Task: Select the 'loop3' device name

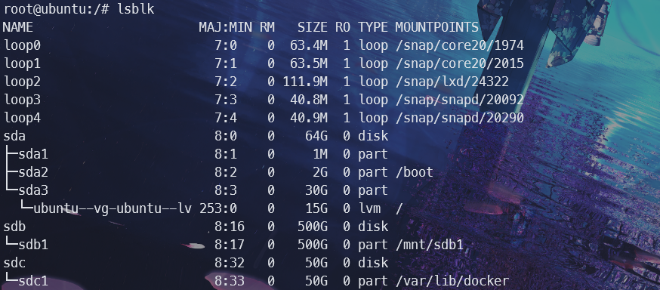Action: (22, 100)
